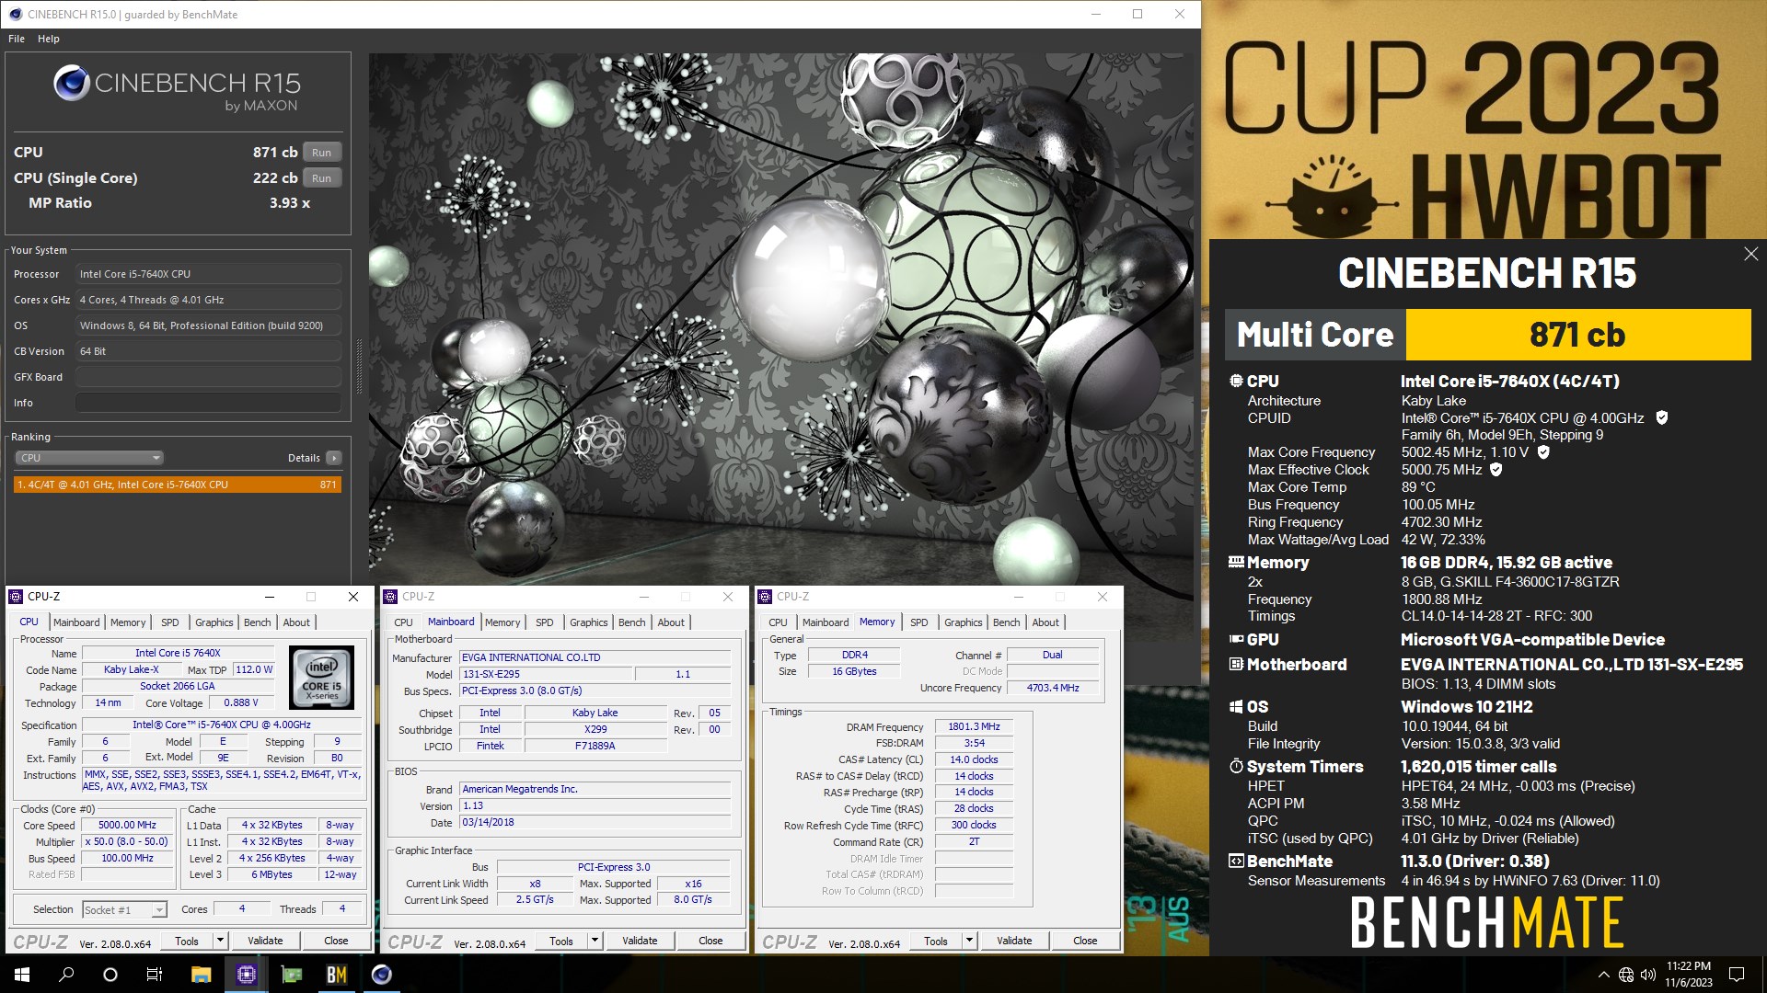Click the shield icon next to Max Effective Clock
The image size is (1767, 993).
(x=1496, y=470)
